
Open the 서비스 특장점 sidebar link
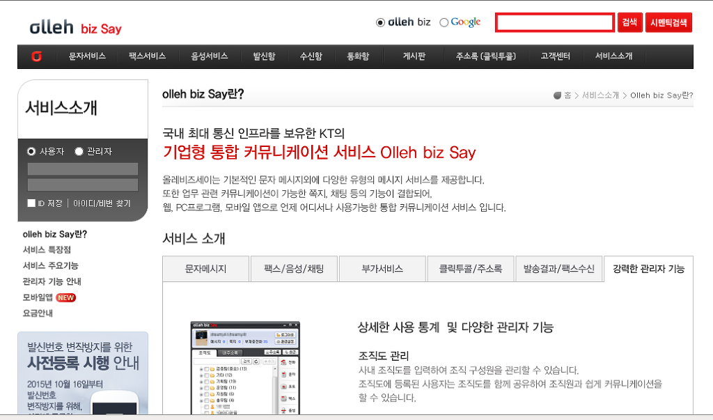(47, 250)
